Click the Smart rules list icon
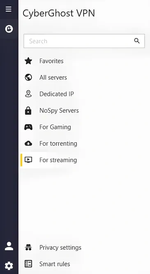 click(28, 264)
